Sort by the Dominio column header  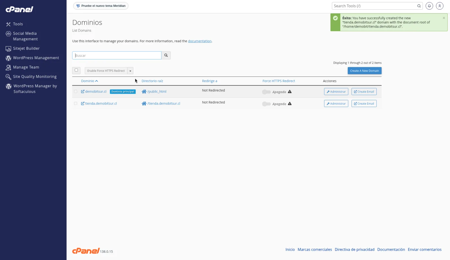[x=89, y=81]
